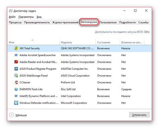The image size is (159, 128).
Task: Click the ASUS WebStorage Panel icon
Action: pyautogui.click(x=16, y=76)
